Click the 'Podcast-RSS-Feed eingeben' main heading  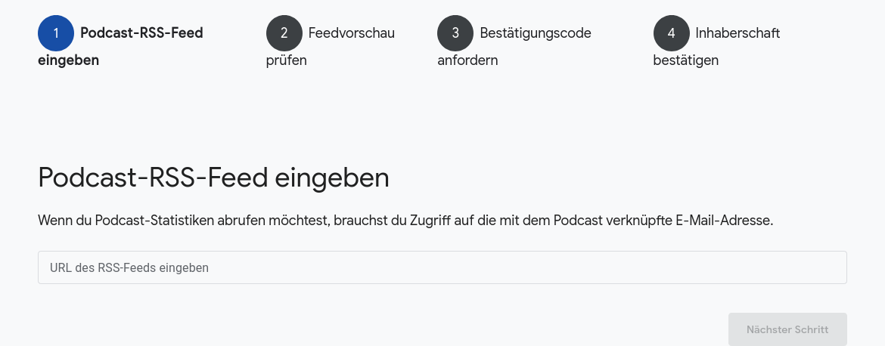(x=213, y=178)
